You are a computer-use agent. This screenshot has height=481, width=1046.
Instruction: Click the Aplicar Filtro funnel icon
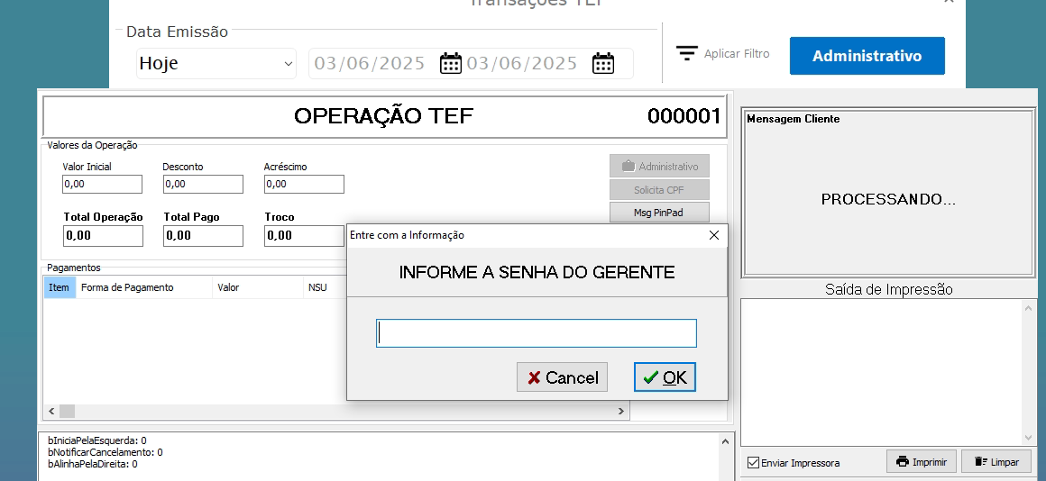[688, 54]
